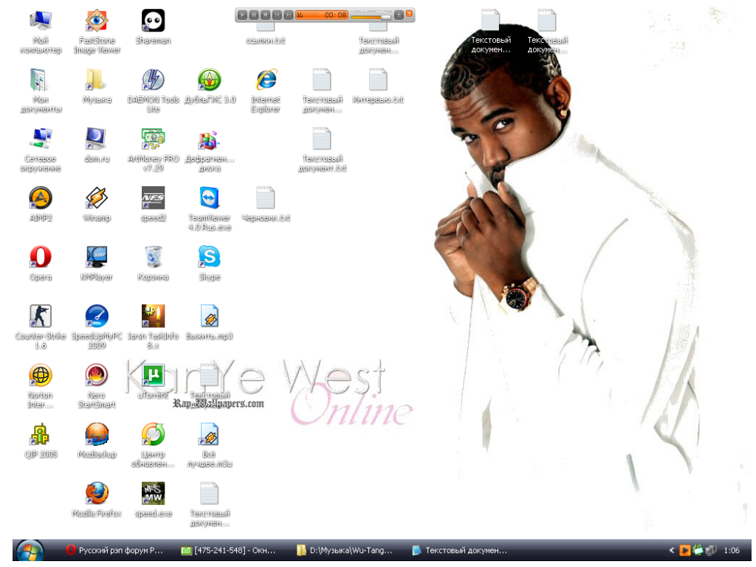Viewport: 756px width, 567px height.
Task: Launch KMPlayer shortcut
Action: [x=97, y=264]
